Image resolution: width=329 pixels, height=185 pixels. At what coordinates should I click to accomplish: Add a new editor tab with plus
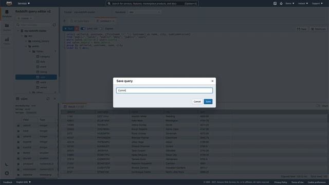click(x=65, y=21)
